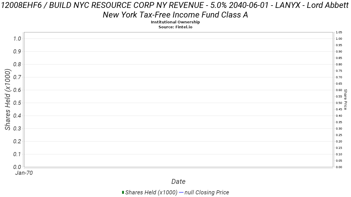The image size is (351, 197).
Task: Click the blue Closing Price legend line
Action: click(x=181, y=192)
